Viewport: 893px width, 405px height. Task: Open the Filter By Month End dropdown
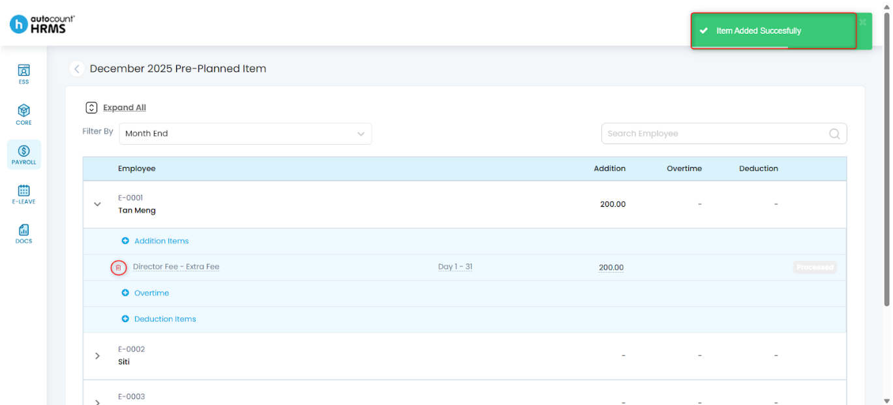coord(245,134)
